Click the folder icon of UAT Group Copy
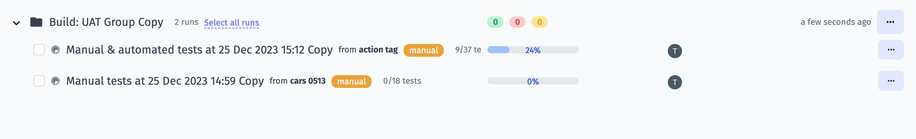 [36, 22]
